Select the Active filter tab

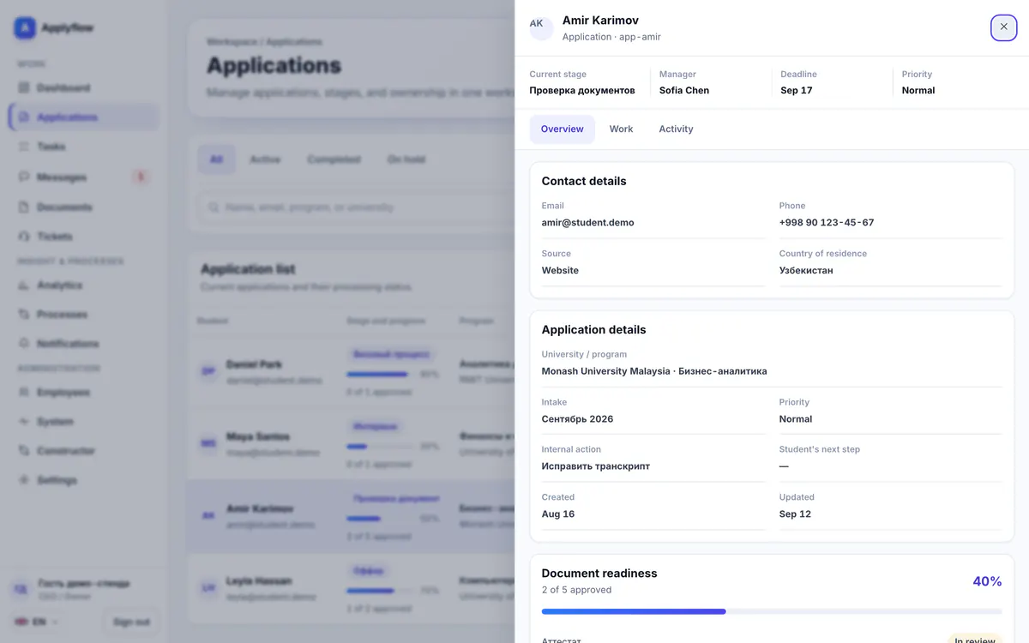(x=265, y=159)
